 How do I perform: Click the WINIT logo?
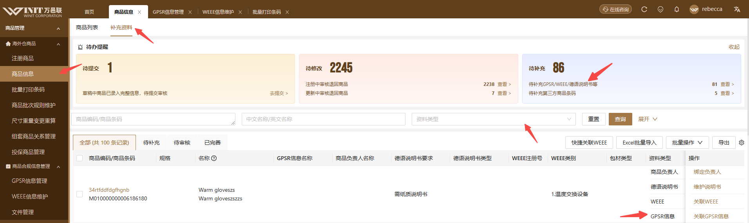[x=33, y=12]
